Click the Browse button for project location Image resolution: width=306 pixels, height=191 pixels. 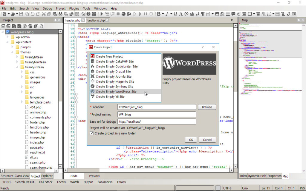[207, 107]
